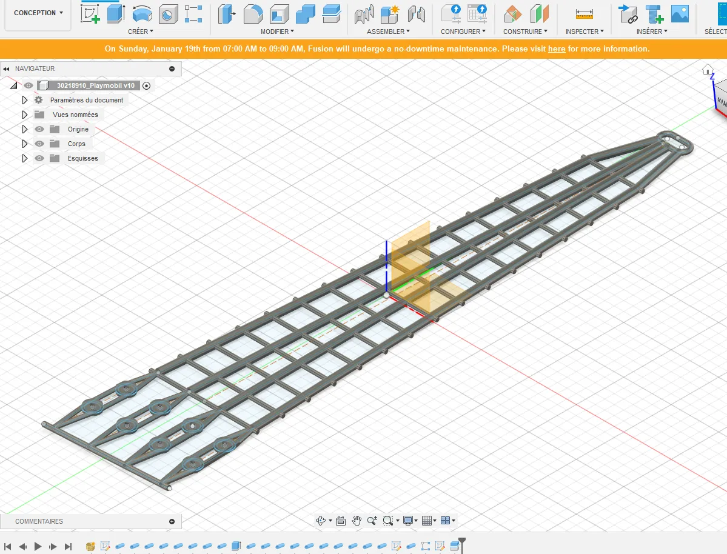Toggle visibility eye for Origine folder
The height and width of the screenshot is (554, 727).
[x=39, y=129]
